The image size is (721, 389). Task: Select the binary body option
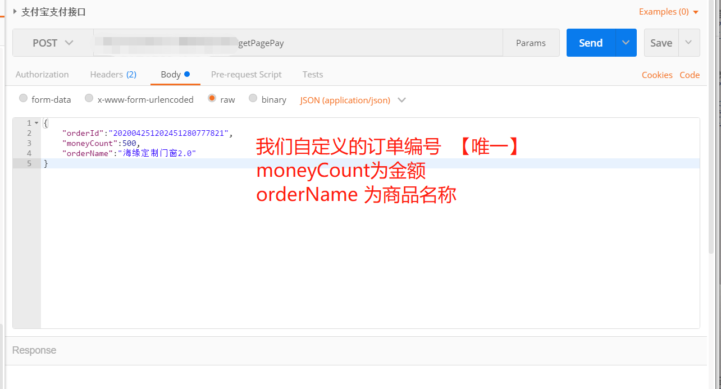pyautogui.click(x=253, y=98)
